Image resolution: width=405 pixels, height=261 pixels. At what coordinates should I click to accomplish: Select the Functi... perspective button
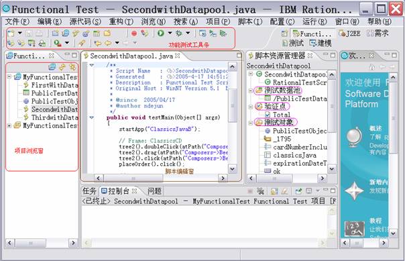[312, 34]
